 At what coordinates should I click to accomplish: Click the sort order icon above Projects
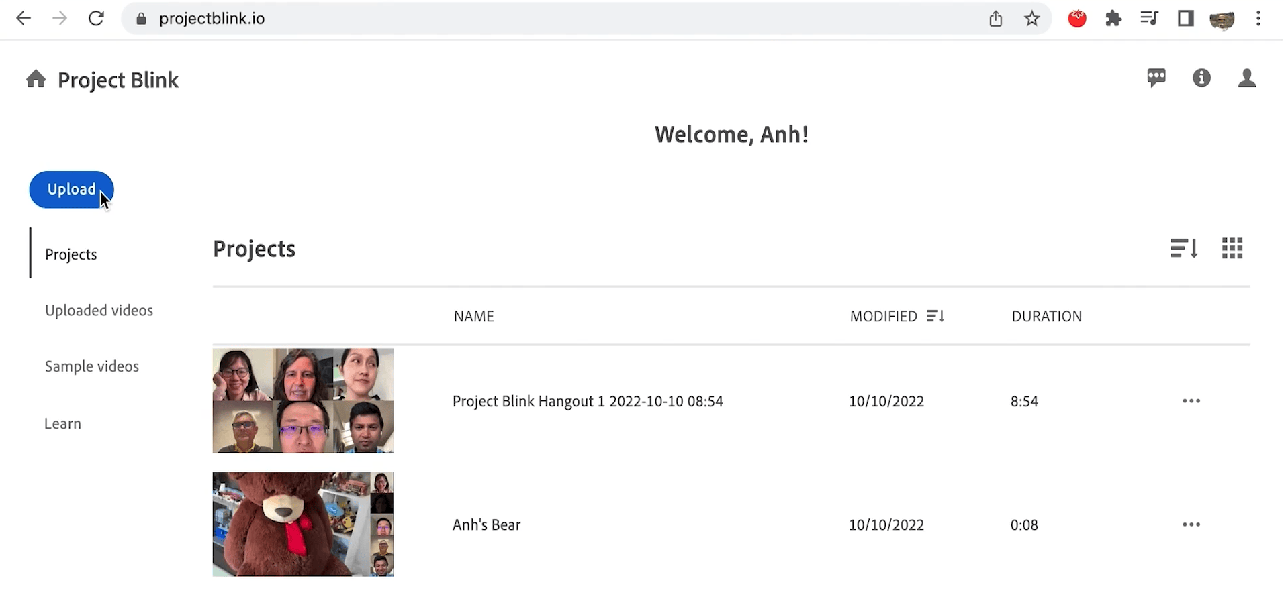(1183, 248)
